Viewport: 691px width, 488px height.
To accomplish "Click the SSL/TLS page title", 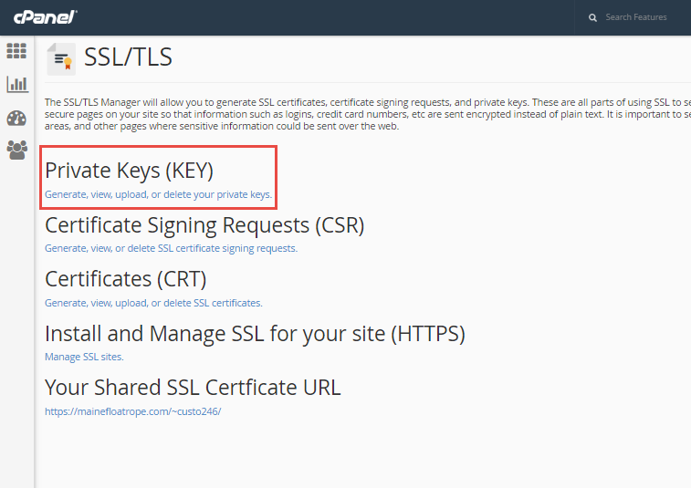I will [128, 57].
